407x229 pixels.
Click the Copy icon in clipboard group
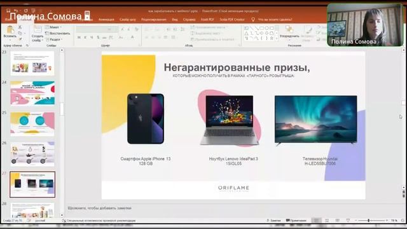point(20,33)
